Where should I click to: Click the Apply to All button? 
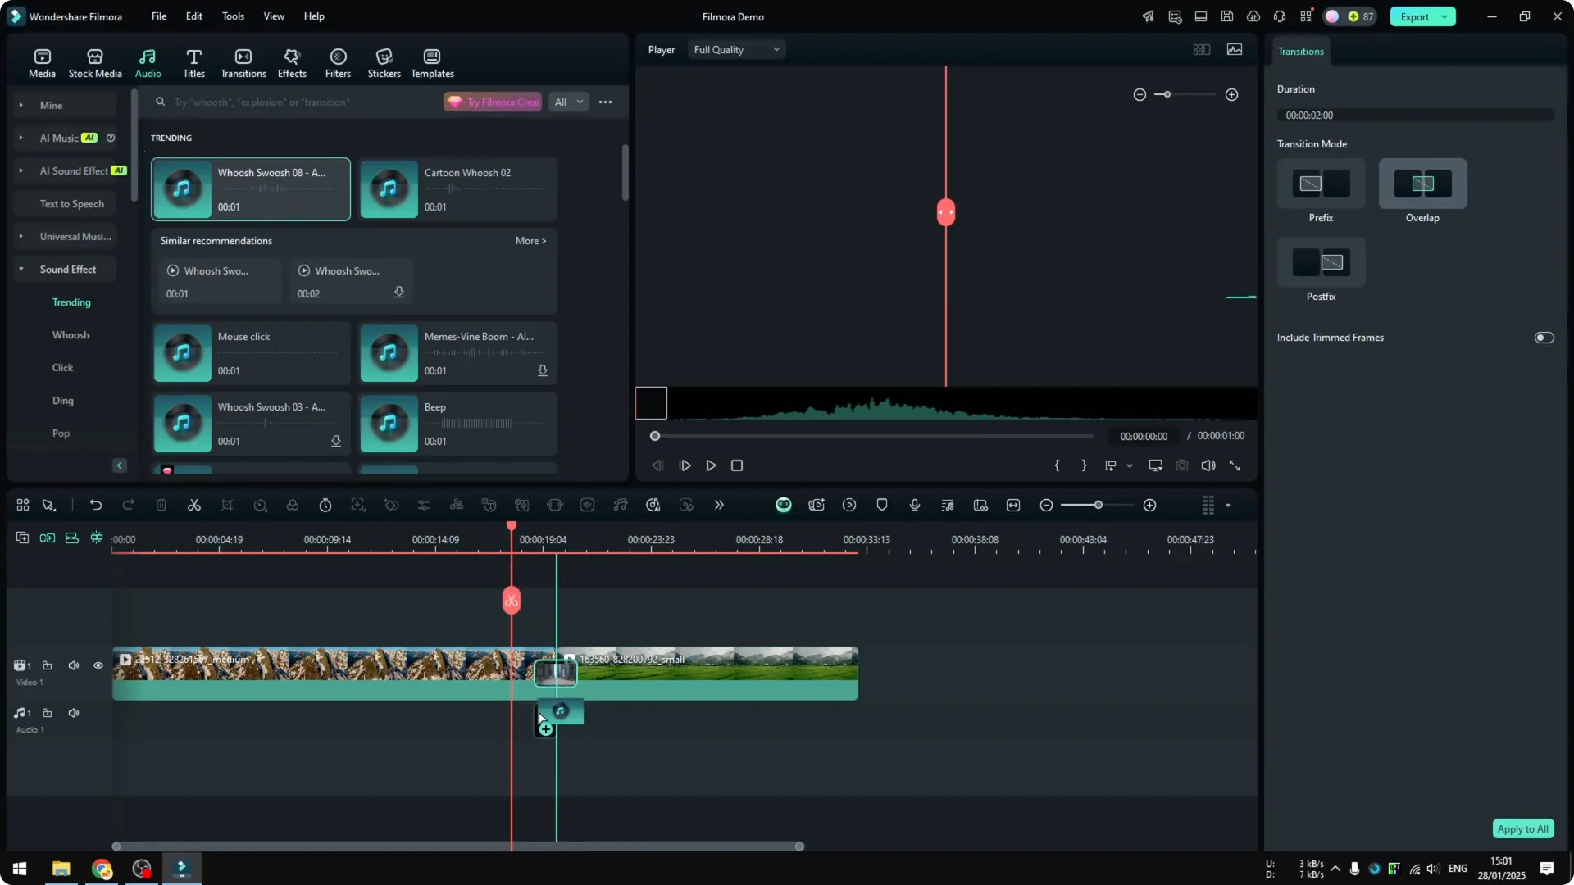pos(1522,829)
